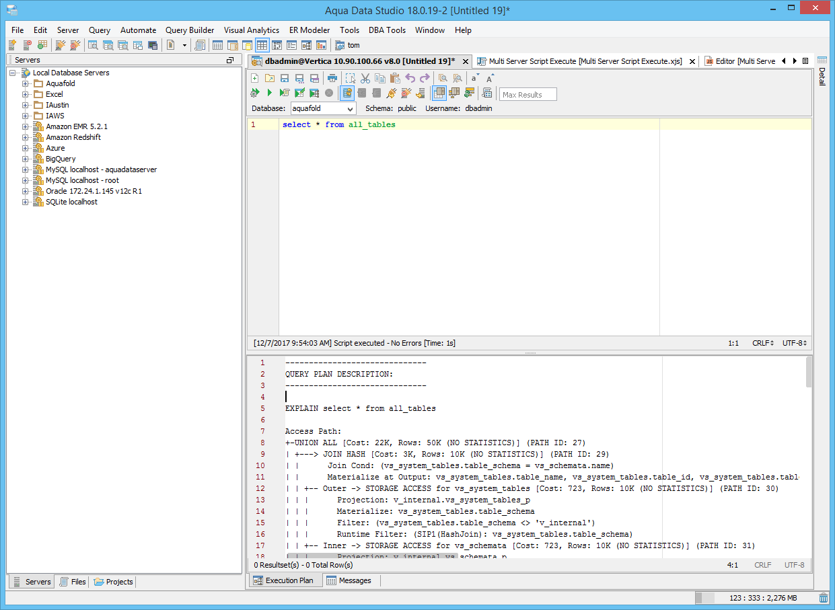Viewport: 835px width, 610px height.
Task: Cut selection using the scissors icon
Action: (365, 78)
